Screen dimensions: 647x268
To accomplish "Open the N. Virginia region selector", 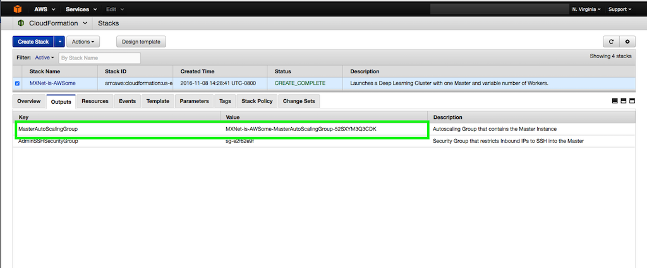I will [586, 9].
